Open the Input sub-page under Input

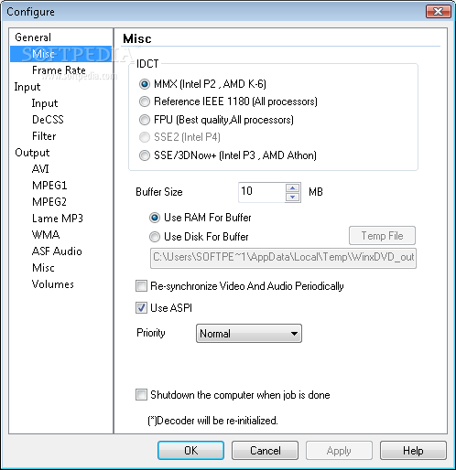tap(45, 103)
